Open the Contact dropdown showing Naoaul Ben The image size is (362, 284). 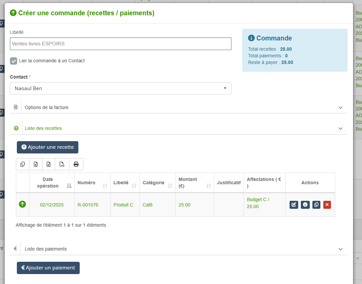120,88
